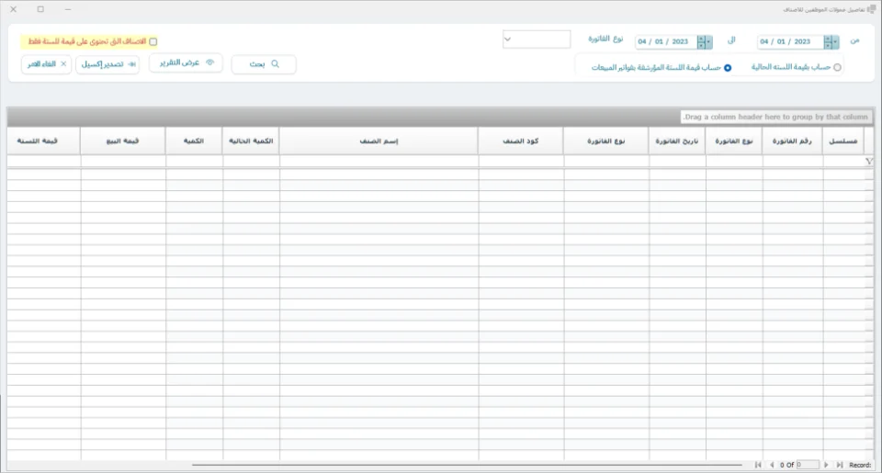
Task: Click navigator leftward arrow with bar
Action: point(758,465)
